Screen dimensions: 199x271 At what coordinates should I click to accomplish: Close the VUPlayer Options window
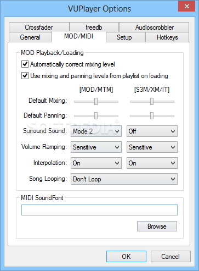187,7
